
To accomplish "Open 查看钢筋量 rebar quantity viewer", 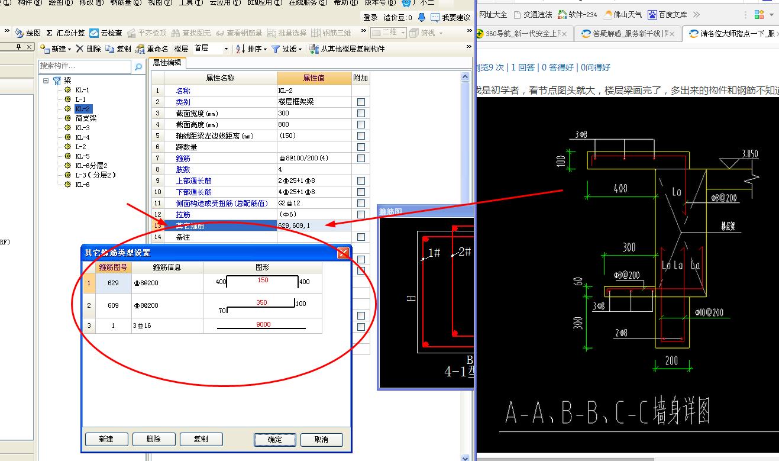I will click(x=240, y=33).
